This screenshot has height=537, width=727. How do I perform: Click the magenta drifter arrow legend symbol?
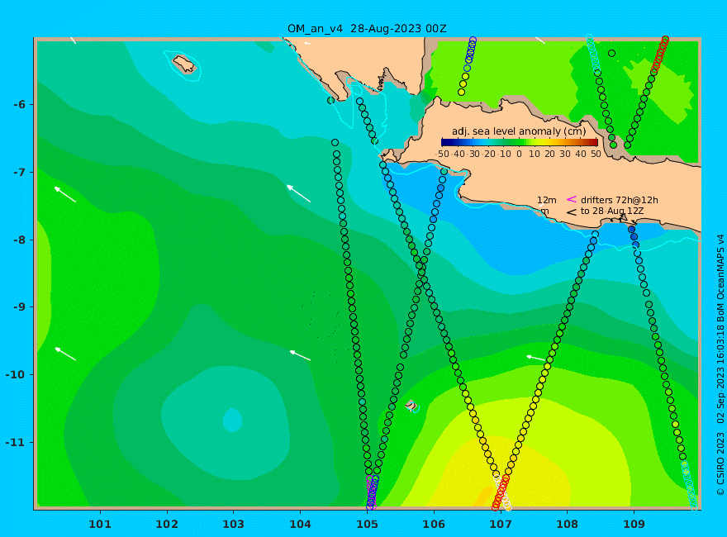(572, 199)
